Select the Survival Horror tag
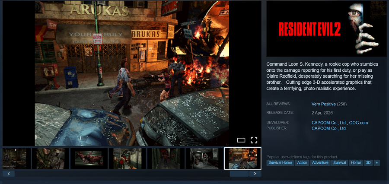Image resolution: width=389 pixels, height=184 pixels. (x=281, y=163)
